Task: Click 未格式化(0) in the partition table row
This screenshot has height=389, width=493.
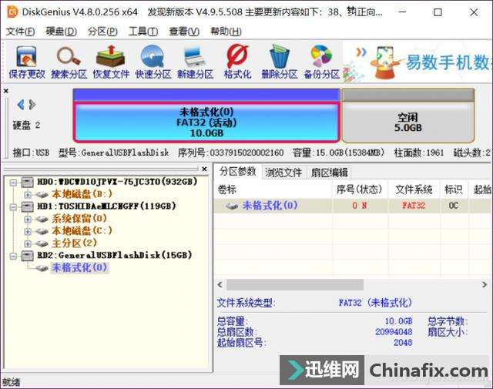Action: pos(270,206)
